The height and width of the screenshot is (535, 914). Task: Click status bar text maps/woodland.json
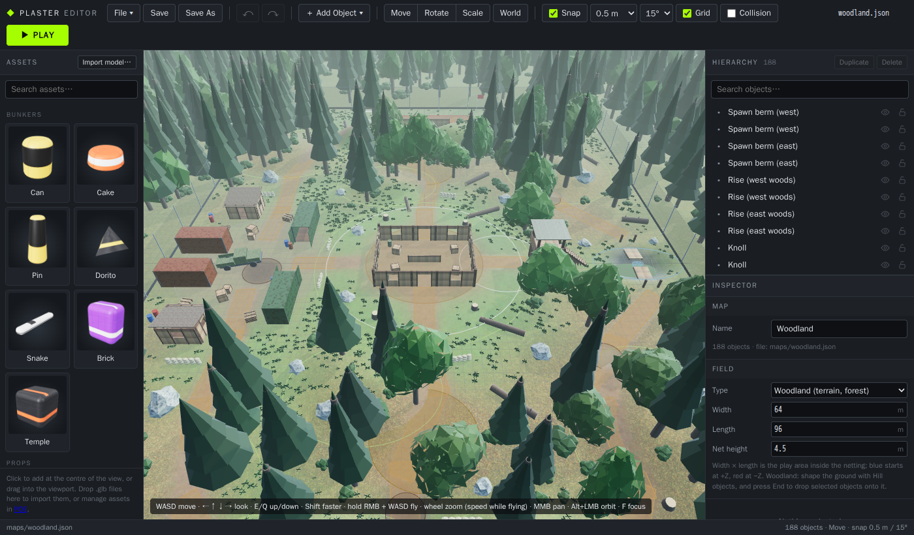(39, 527)
